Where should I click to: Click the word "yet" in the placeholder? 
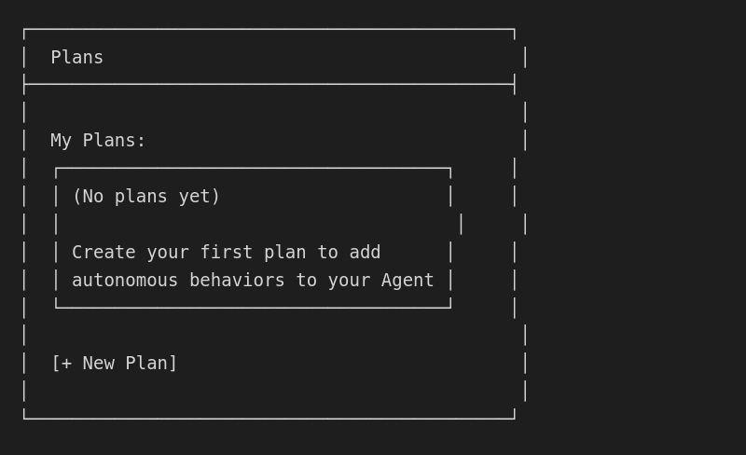click(200, 197)
